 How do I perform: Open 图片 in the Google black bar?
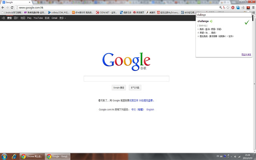(x=16, y=18)
